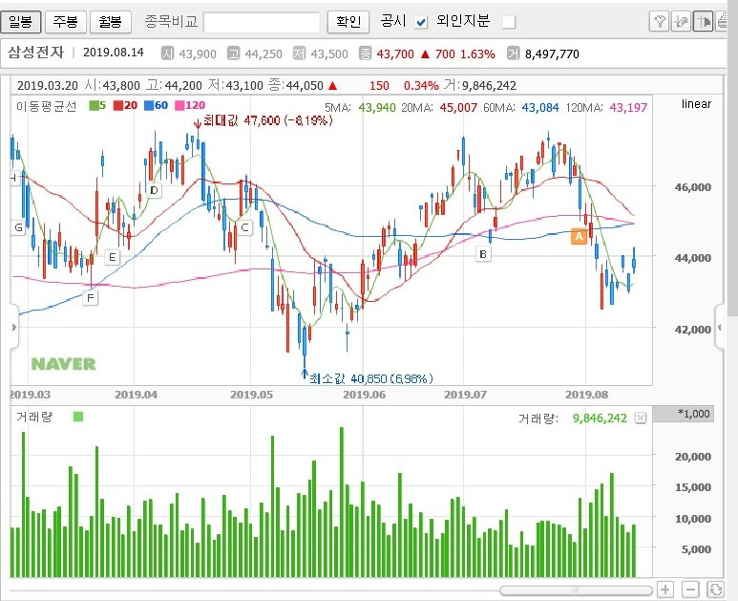Click the 20,000 volume axis label
This screenshot has width=738, height=601.
pyautogui.click(x=693, y=457)
